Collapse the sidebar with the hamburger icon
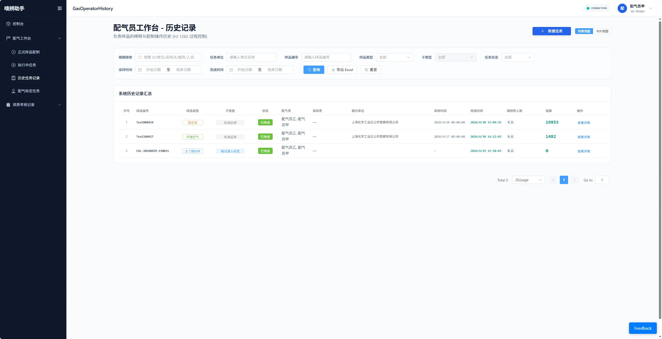662x339 pixels. click(59, 8)
